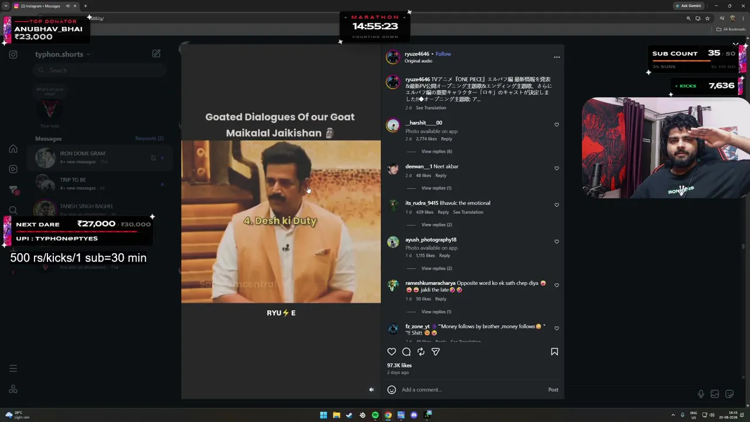This screenshot has width=750, height=422.
Task: Open the Windows Start menu
Action: point(323,415)
